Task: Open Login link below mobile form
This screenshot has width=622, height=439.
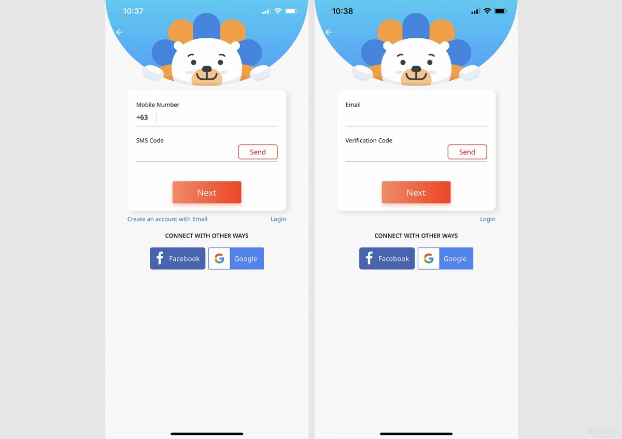Action: pos(278,219)
